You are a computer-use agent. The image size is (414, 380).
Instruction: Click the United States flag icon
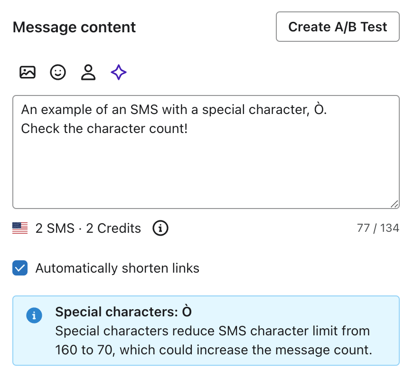click(x=20, y=228)
